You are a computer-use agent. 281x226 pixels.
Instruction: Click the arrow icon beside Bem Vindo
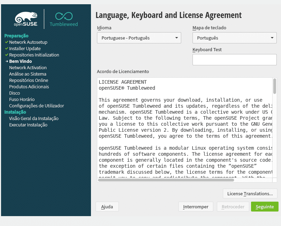7,61
